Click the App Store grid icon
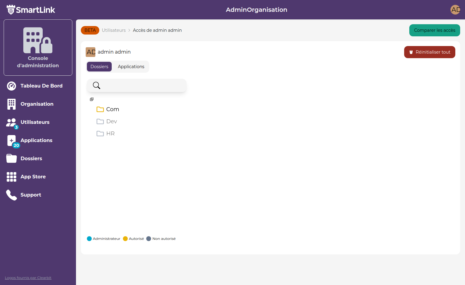This screenshot has height=285, width=465. tap(12, 177)
